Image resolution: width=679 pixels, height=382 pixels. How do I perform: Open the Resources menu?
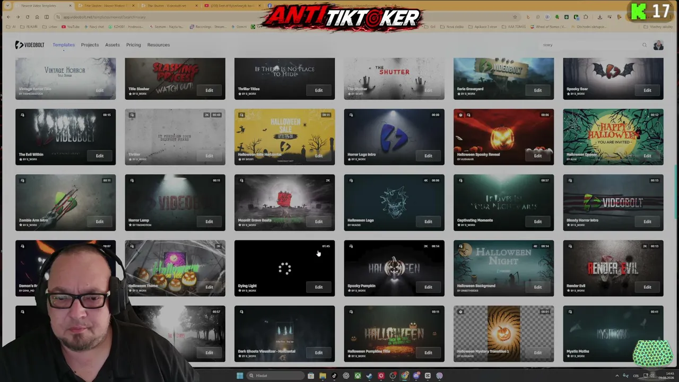coord(159,45)
